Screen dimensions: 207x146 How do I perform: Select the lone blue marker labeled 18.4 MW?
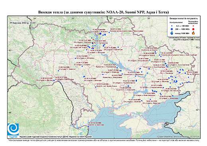[x=58, y=71]
